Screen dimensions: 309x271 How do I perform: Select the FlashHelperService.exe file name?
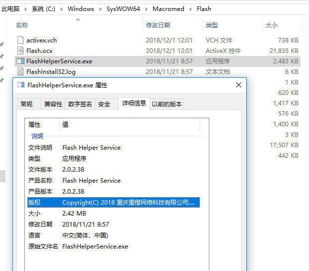pyautogui.click(x=59, y=61)
